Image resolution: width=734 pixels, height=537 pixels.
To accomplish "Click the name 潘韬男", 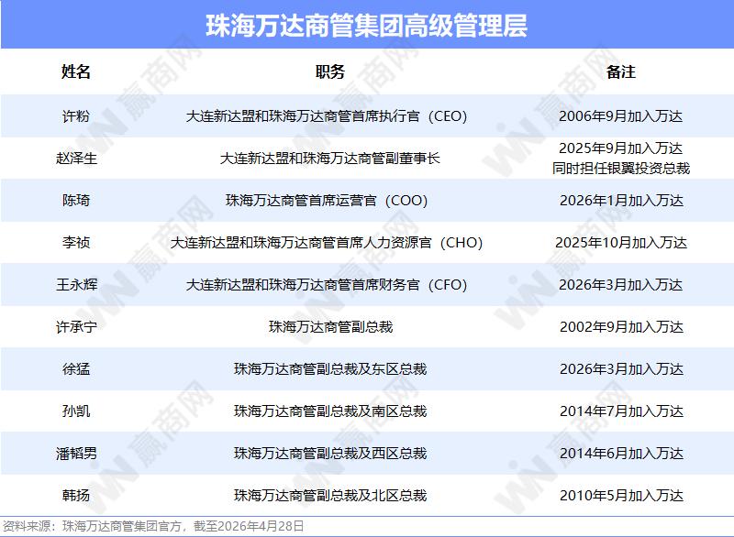I will [x=76, y=453].
